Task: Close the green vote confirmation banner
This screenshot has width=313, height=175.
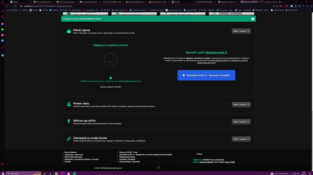Action: pos(253,19)
